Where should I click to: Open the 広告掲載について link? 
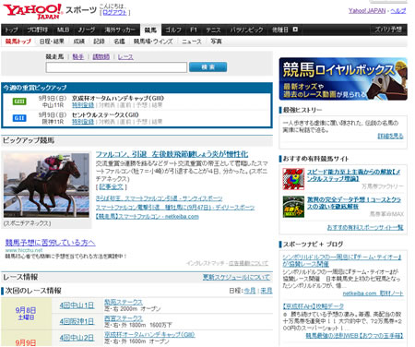pyautogui.click(x=248, y=263)
